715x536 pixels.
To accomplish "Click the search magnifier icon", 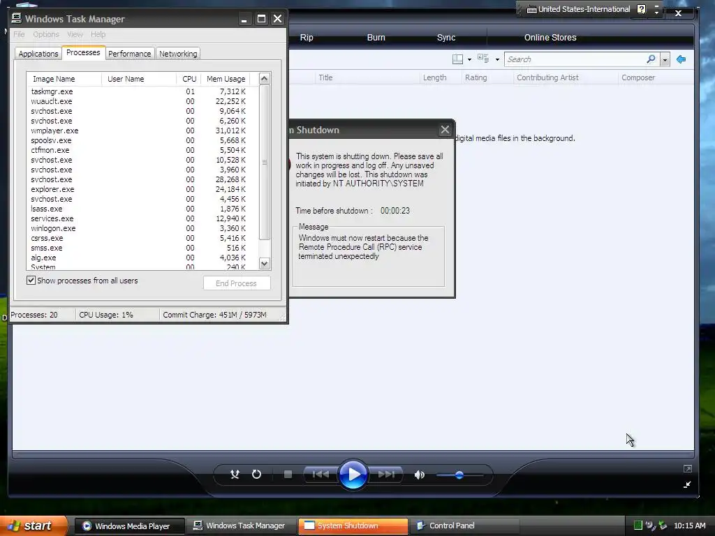I will (x=651, y=59).
